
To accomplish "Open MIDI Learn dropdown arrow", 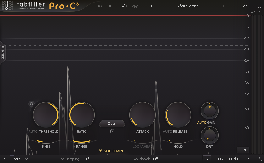I will [x=26, y=159].
